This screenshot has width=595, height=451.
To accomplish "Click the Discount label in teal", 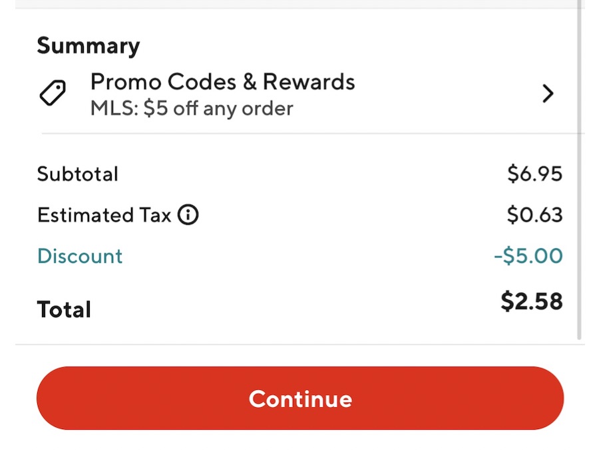I will point(80,256).
